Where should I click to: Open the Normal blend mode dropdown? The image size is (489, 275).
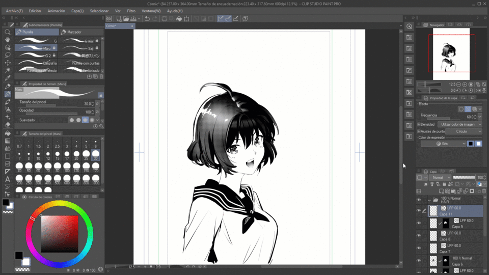[x=440, y=177]
